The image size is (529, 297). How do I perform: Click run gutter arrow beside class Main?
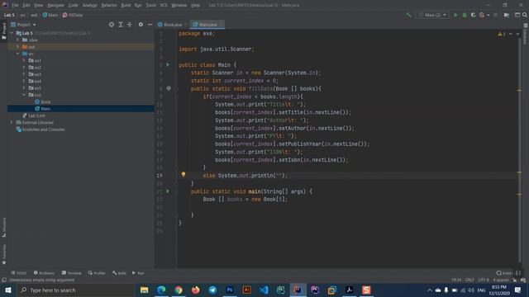tap(168, 64)
